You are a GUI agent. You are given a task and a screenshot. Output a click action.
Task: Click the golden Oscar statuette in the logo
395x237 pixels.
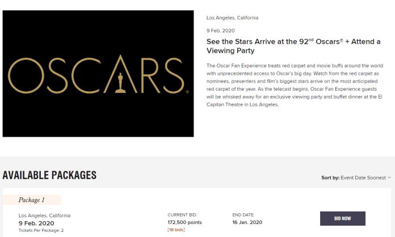coord(120,83)
